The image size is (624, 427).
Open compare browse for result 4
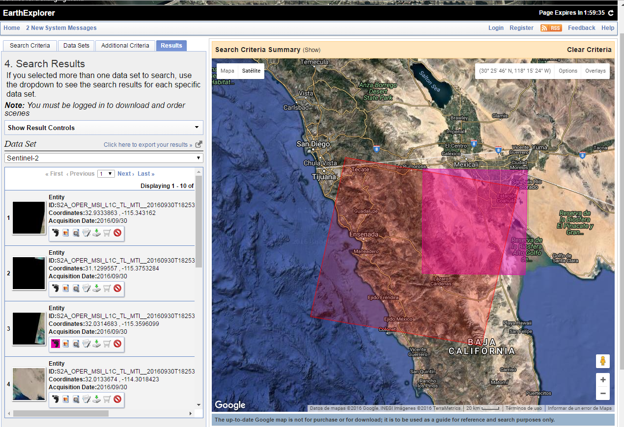point(76,400)
